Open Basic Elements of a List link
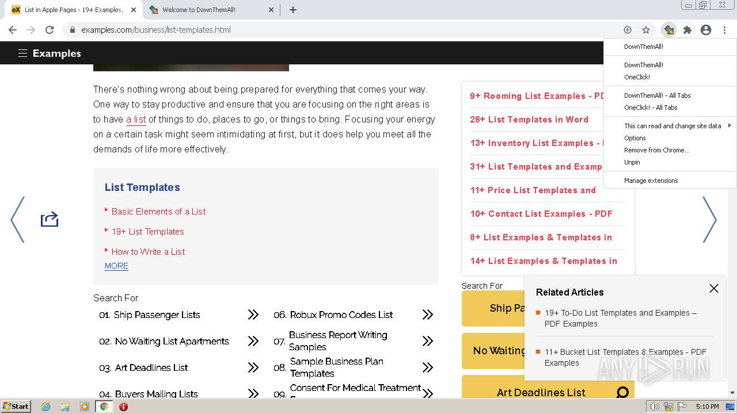 pyautogui.click(x=158, y=212)
